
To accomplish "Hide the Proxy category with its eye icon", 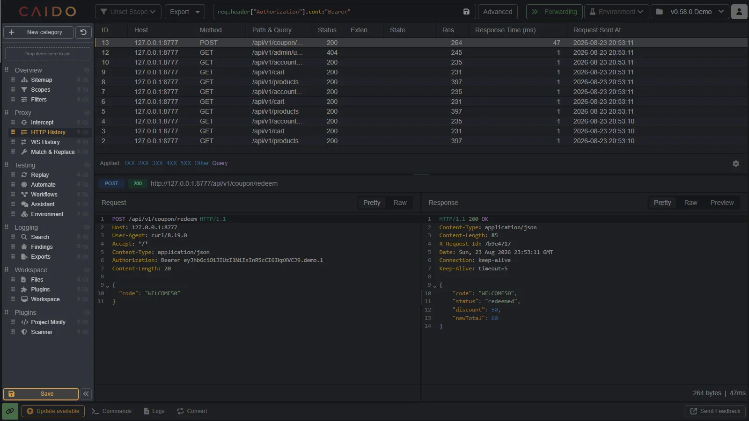I will coord(87,113).
